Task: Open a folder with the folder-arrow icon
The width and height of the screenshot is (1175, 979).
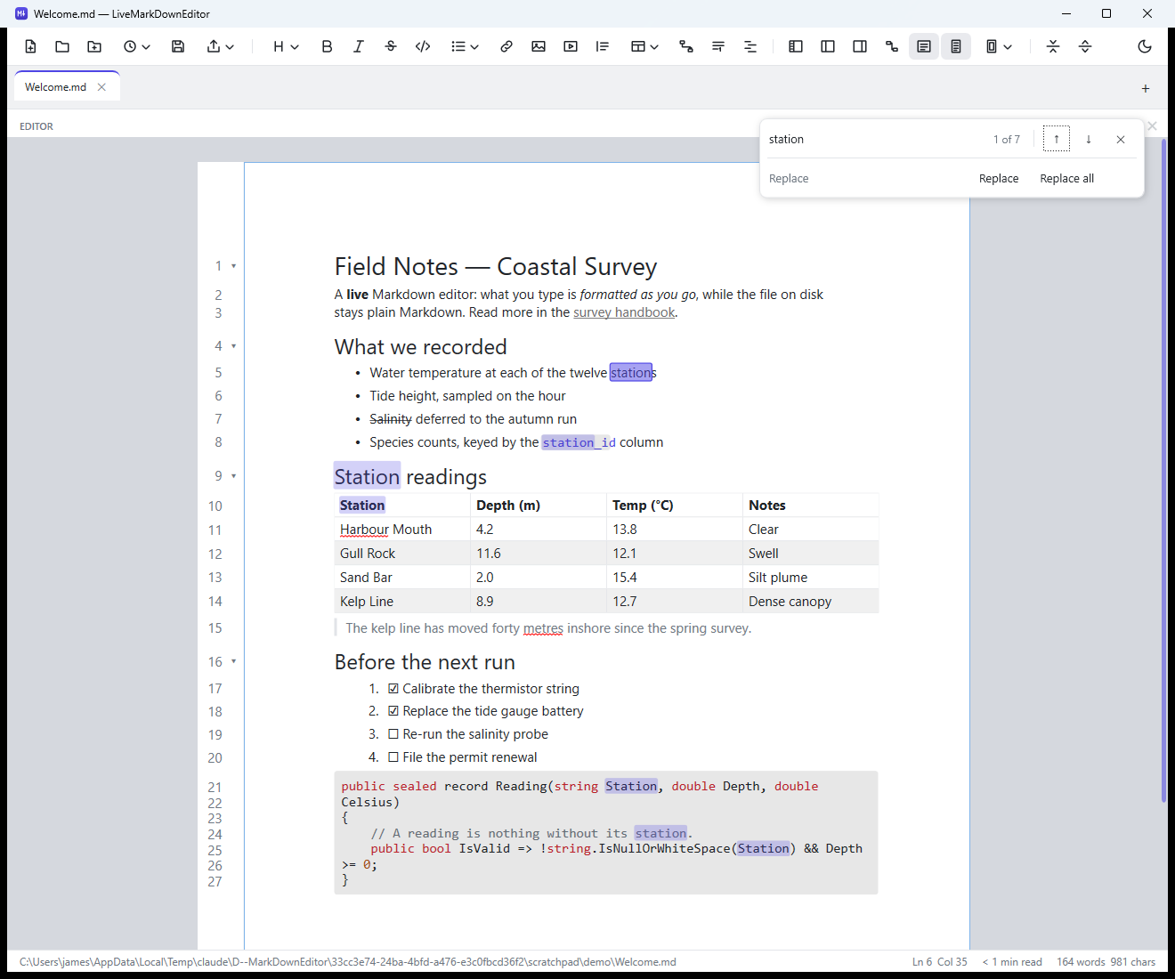Action: (94, 46)
